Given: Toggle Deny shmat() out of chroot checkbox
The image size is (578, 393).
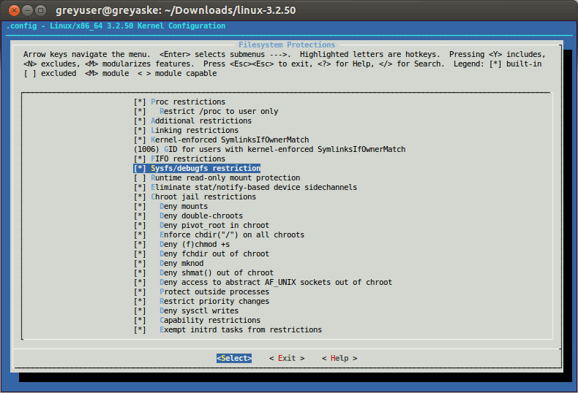Looking at the screenshot, I should 140,273.
